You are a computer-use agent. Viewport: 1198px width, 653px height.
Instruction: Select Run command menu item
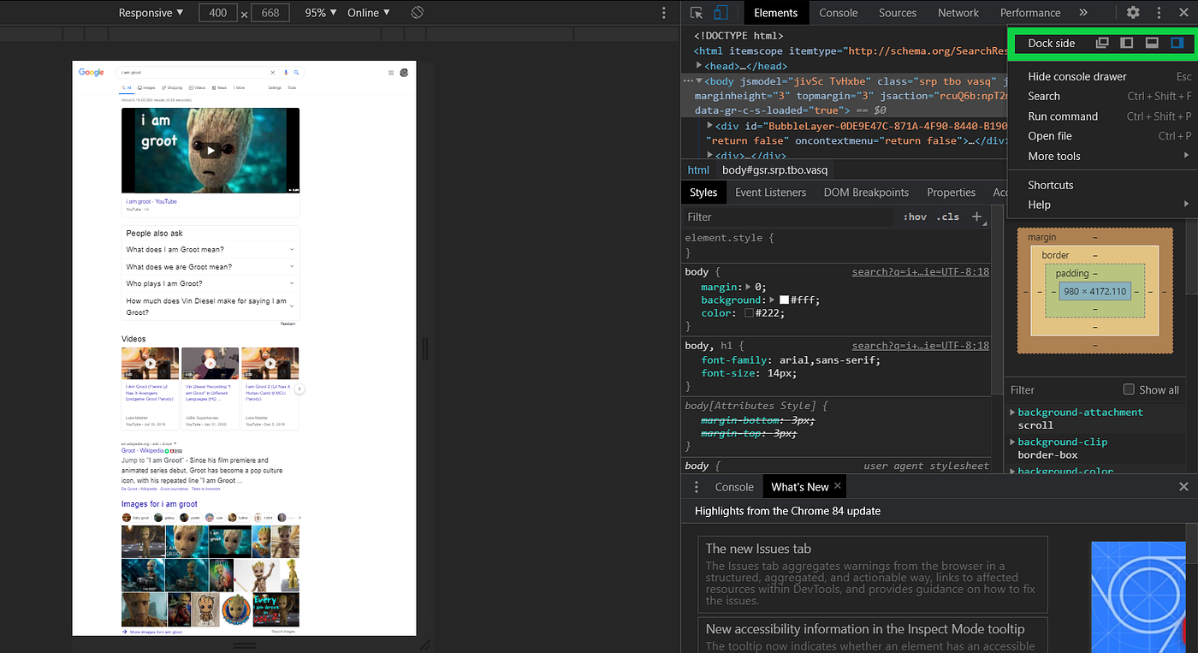point(1102,116)
